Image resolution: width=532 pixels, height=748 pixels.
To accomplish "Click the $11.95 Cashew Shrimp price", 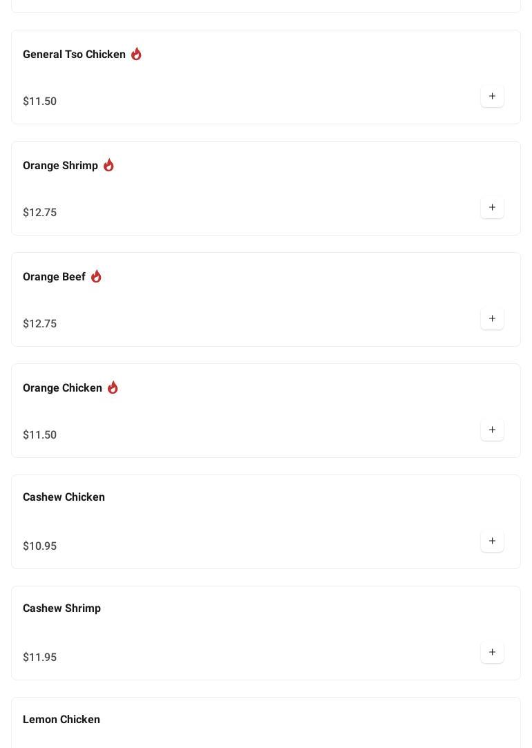I will coord(39,658).
